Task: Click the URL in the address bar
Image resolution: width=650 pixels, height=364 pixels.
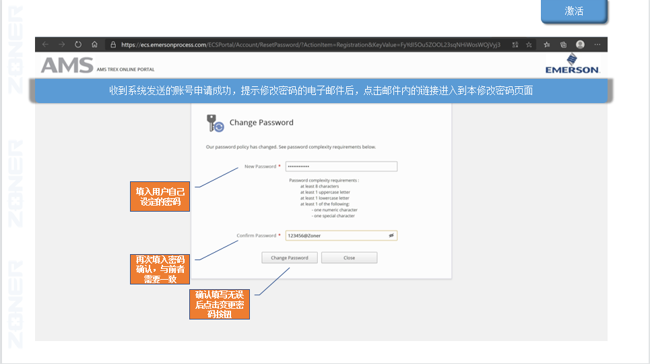Action: [x=310, y=44]
